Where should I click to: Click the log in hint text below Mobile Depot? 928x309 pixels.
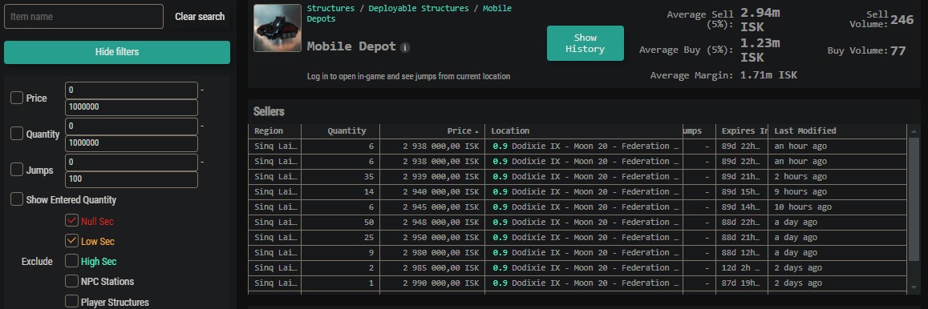click(408, 76)
